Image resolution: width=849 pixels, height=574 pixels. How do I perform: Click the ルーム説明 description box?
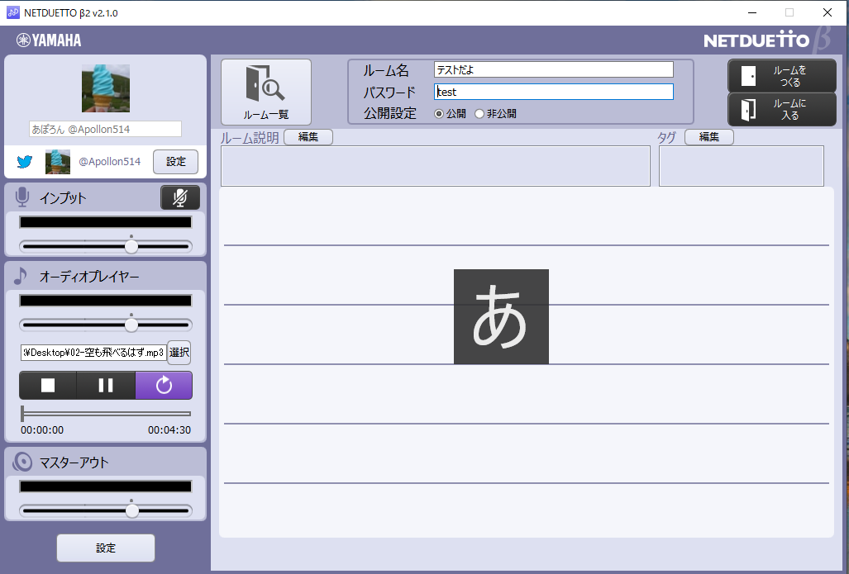click(436, 165)
